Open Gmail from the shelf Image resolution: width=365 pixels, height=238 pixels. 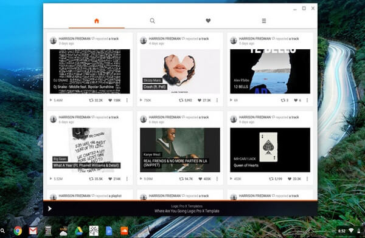33,231
